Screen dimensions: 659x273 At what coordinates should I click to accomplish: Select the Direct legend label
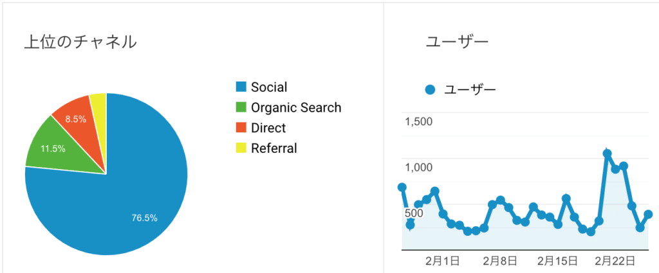(268, 128)
